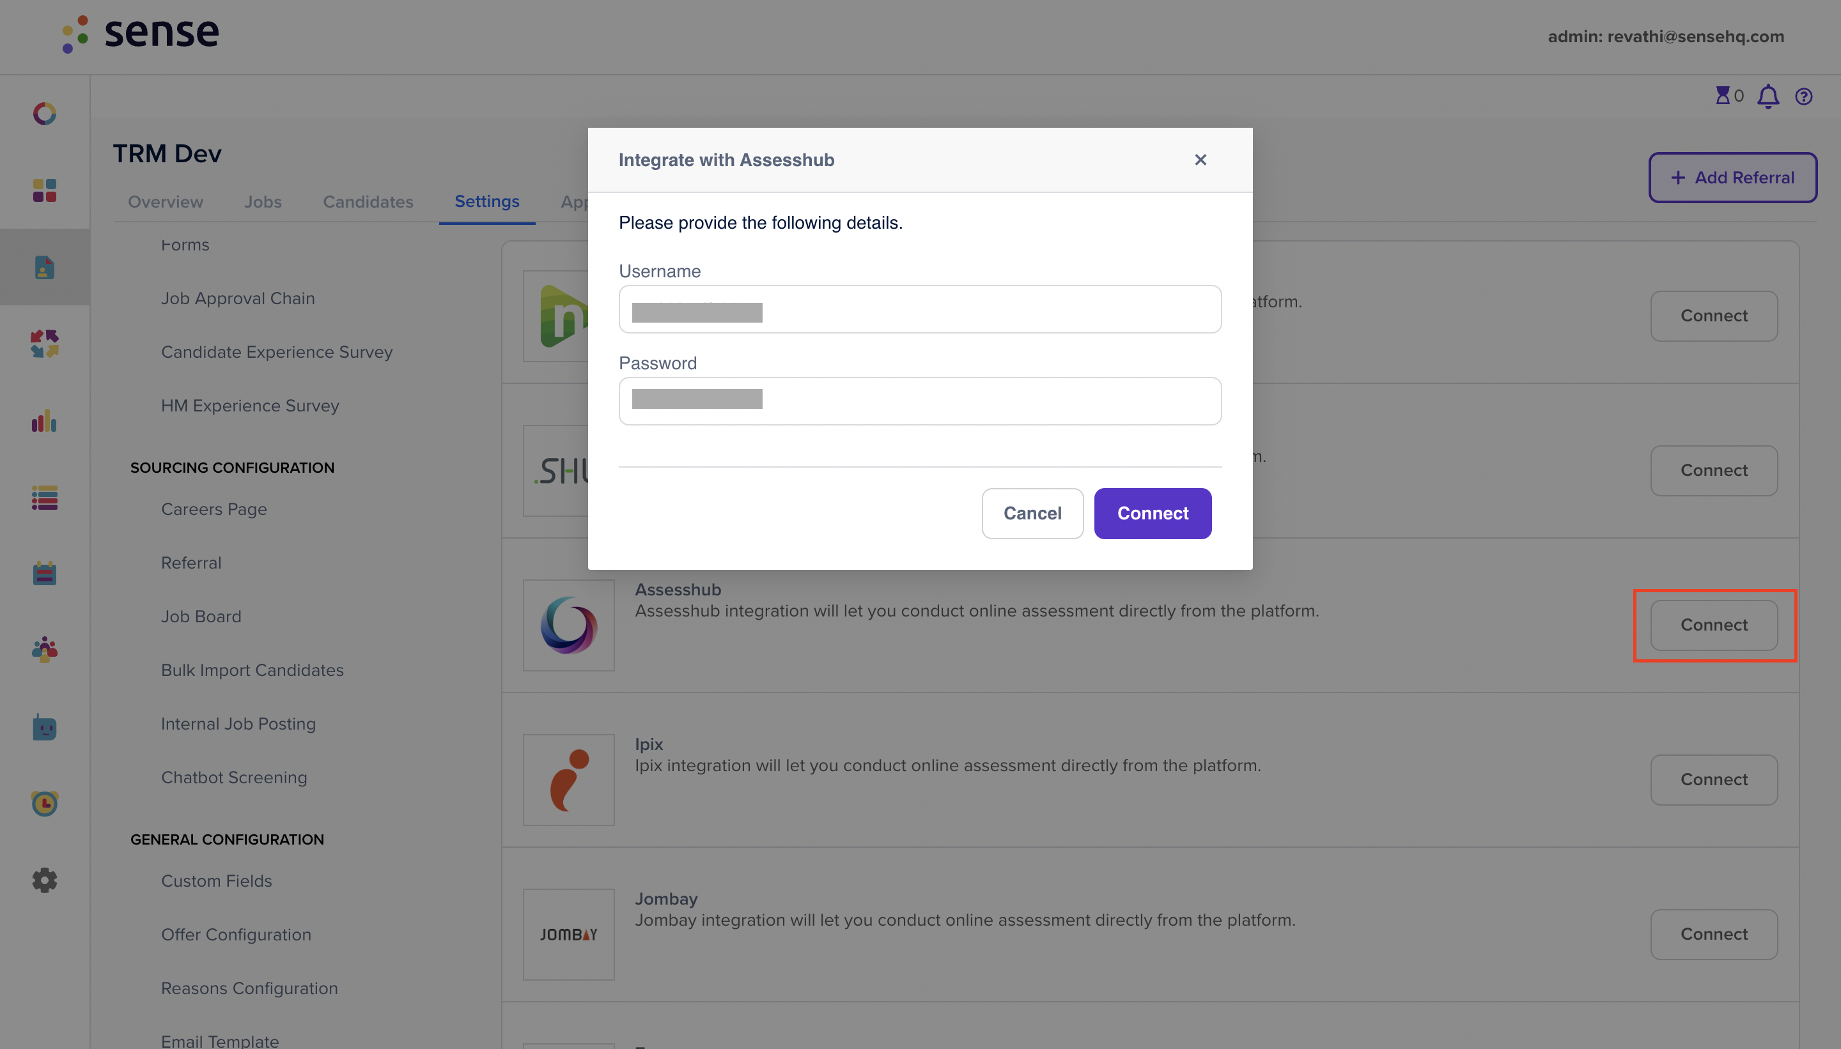
Task: Click the notification bell icon
Action: pyautogui.click(x=1767, y=96)
